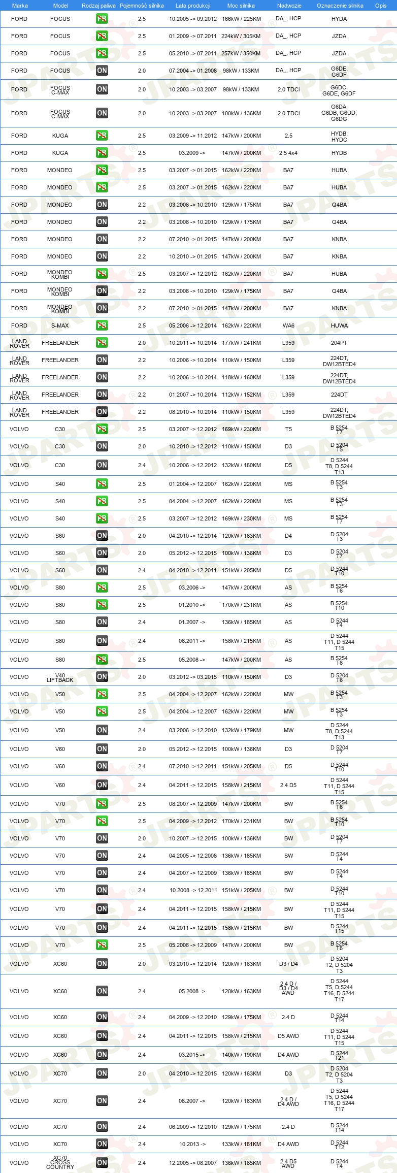
Task: Click the ON icon in the XC60 140kW / 190KM row
Action: click(x=102, y=1055)
